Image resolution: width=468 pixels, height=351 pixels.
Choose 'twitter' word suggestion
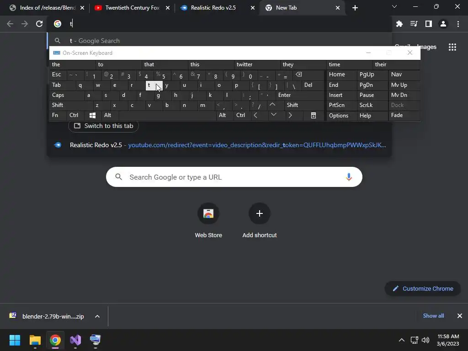click(258, 64)
